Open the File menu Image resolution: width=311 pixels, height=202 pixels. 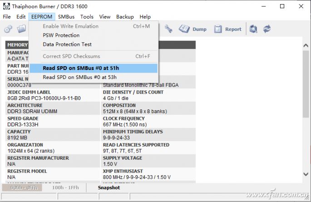point(7,17)
